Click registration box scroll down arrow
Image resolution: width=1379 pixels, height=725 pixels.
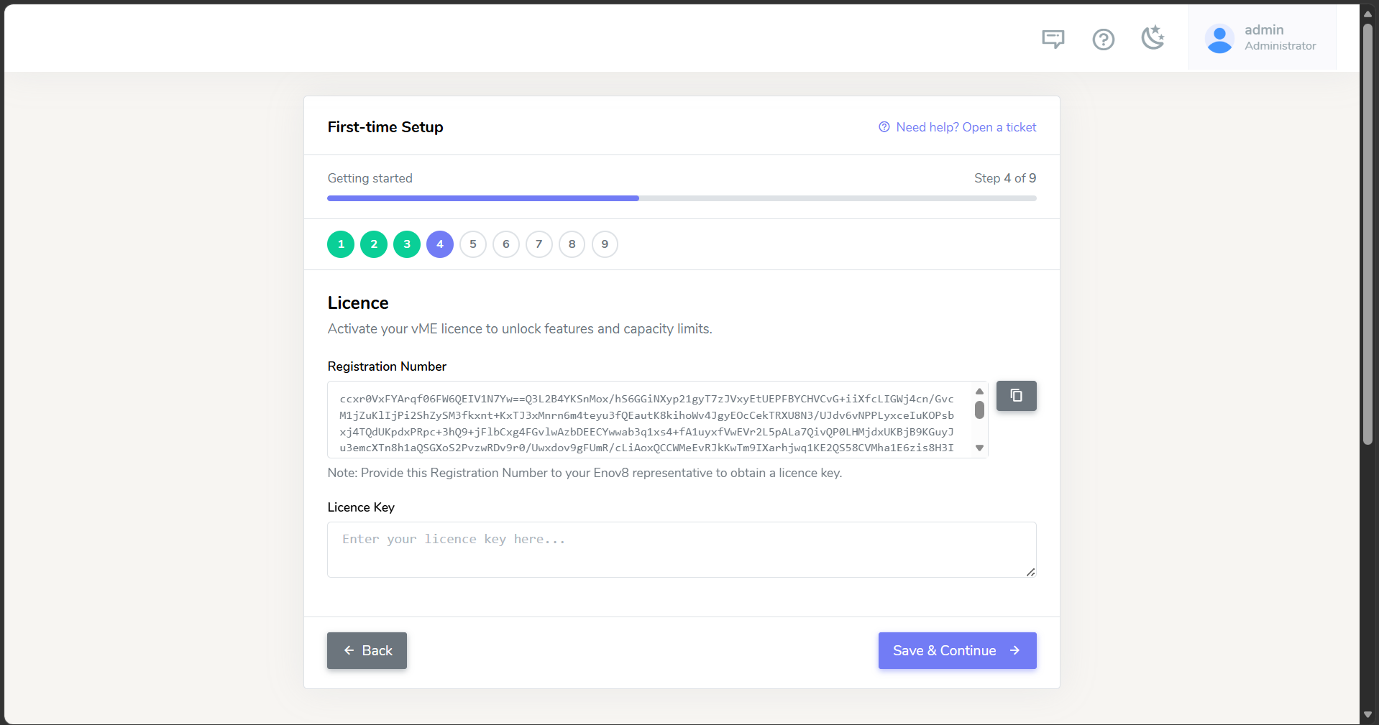(x=979, y=448)
